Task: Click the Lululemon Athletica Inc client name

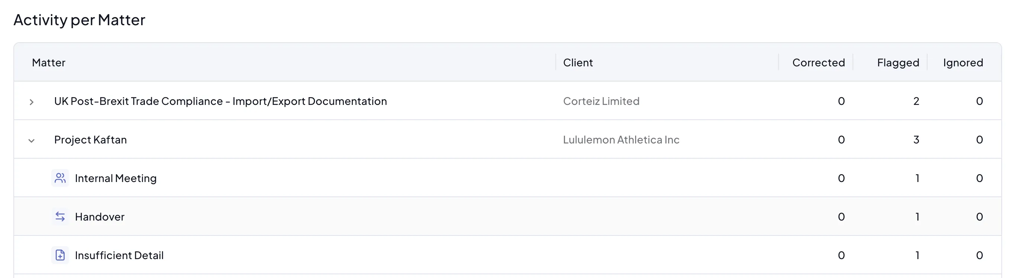Action: click(x=621, y=140)
